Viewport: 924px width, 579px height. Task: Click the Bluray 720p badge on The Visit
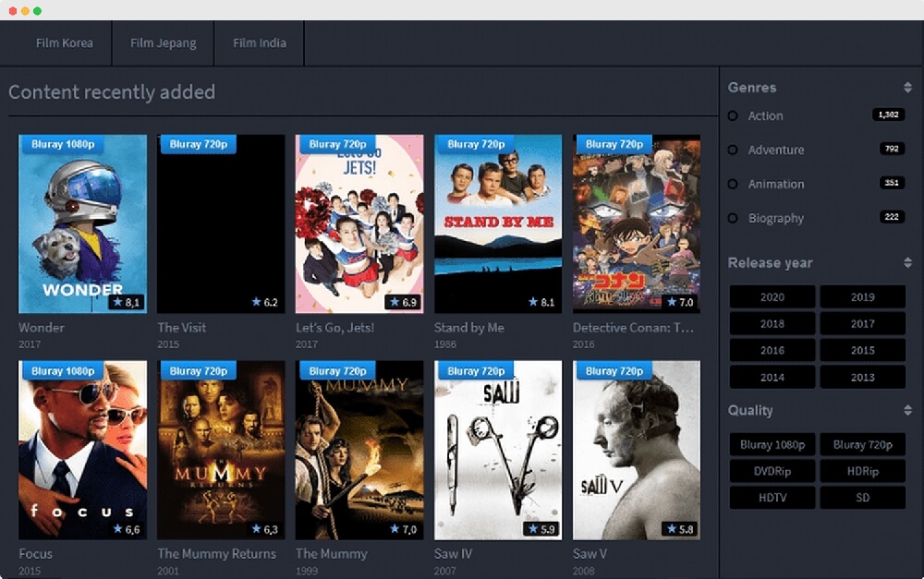[198, 144]
